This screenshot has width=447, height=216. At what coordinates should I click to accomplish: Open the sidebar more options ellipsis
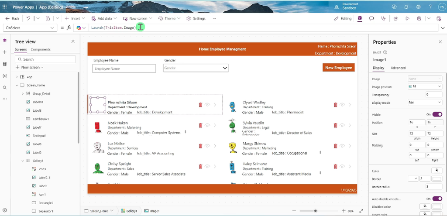click(x=4, y=99)
